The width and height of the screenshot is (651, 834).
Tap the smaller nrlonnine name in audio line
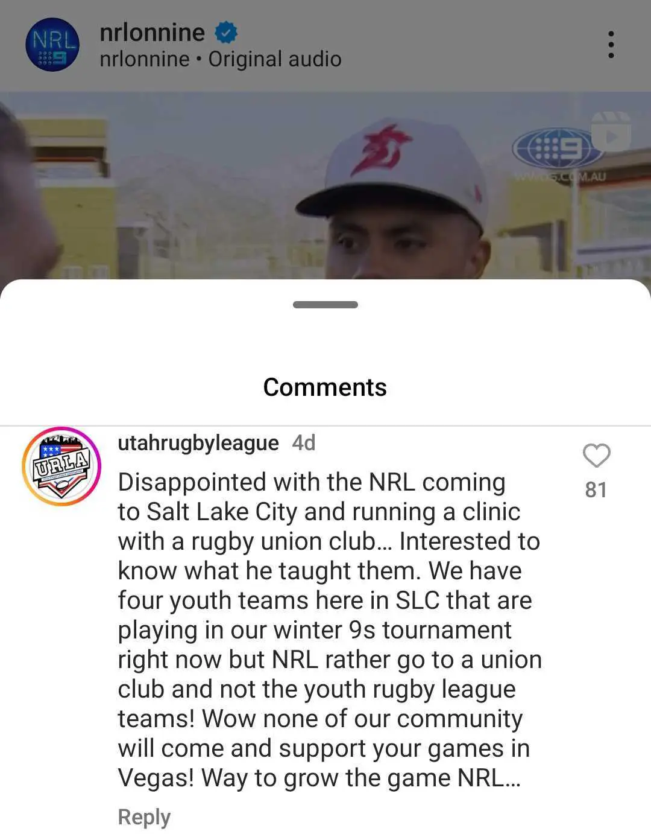[145, 59]
